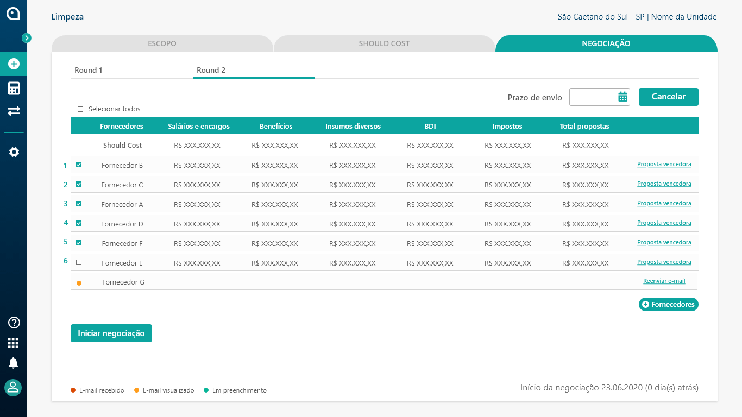Viewport: 742px width, 417px height.
Task: Check the Fornecedor E checkbox
Action: pos(79,262)
